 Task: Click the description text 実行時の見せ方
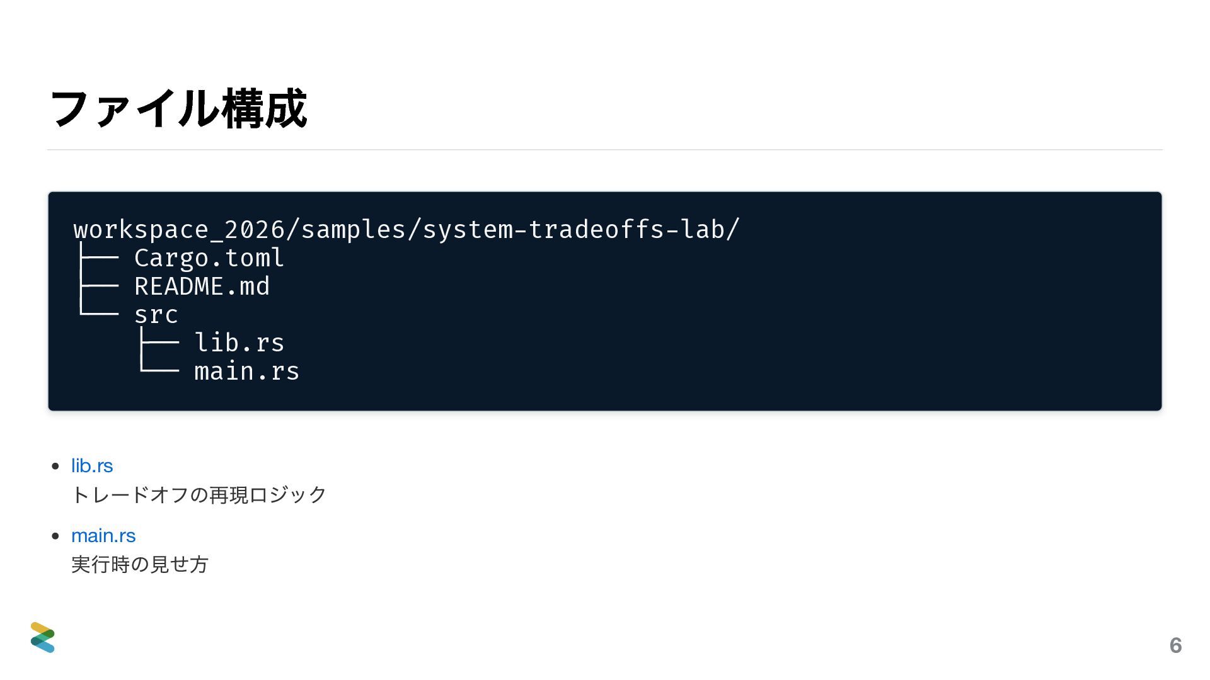coord(140,565)
